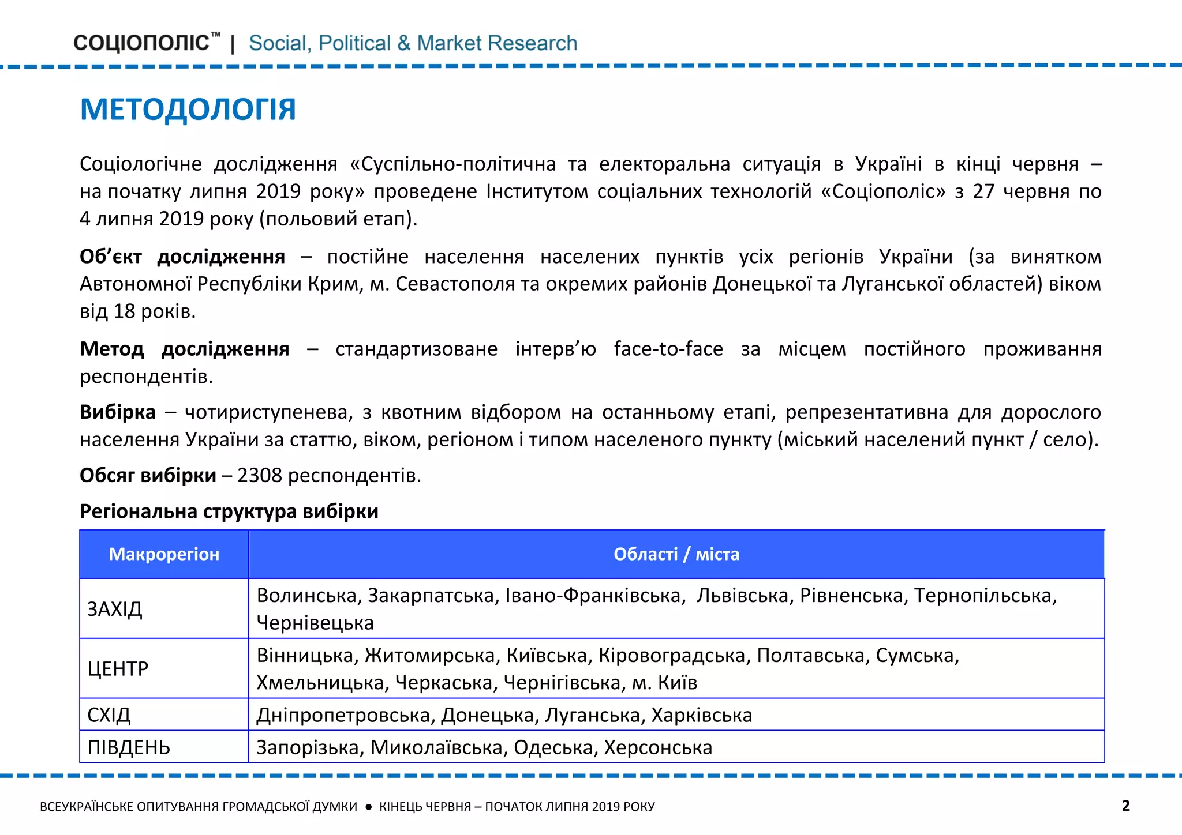This screenshot has height=835, width=1182.
Task: Click the МЕТОДОЛОГІЯ heading
Action: 188,109
